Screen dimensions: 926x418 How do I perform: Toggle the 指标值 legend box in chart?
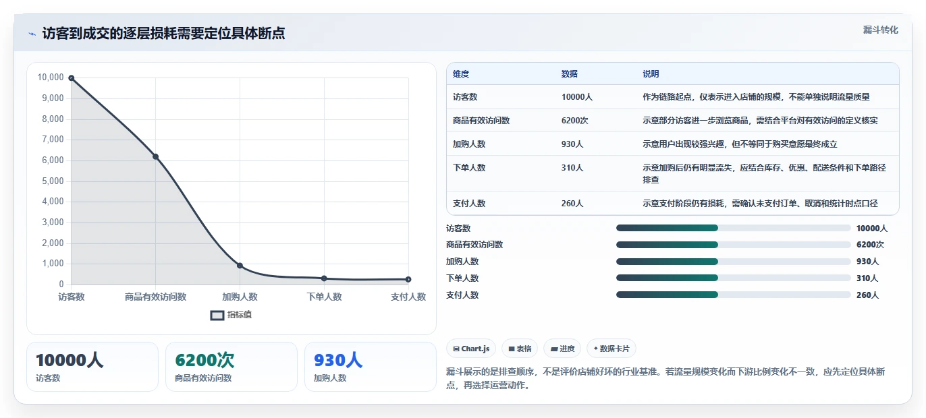(x=217, y=315)
